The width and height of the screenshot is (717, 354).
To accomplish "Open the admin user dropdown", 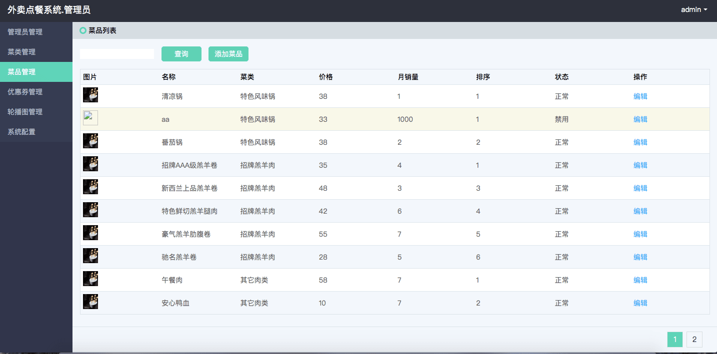I will point(694,9).
